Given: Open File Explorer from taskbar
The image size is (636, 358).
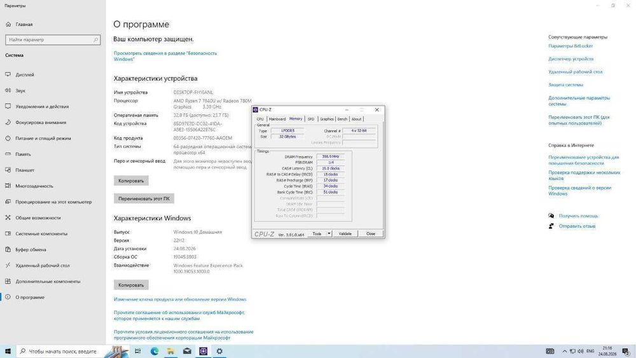Looking at the screenshot, I should pos(170,351).
